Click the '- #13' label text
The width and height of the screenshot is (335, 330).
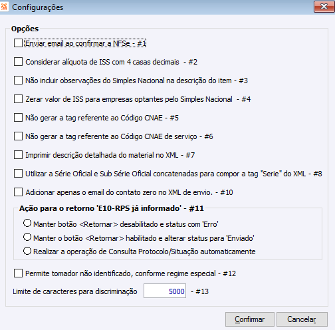tap(199, 291)
